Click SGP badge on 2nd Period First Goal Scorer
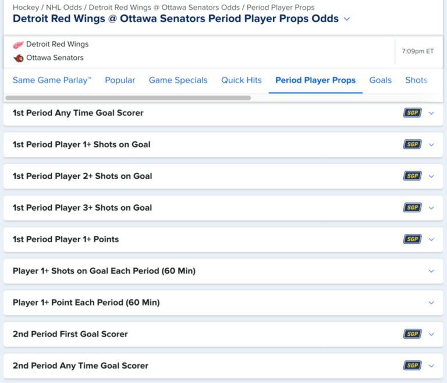This screenshot has width=447, height=383. point(412,334)
